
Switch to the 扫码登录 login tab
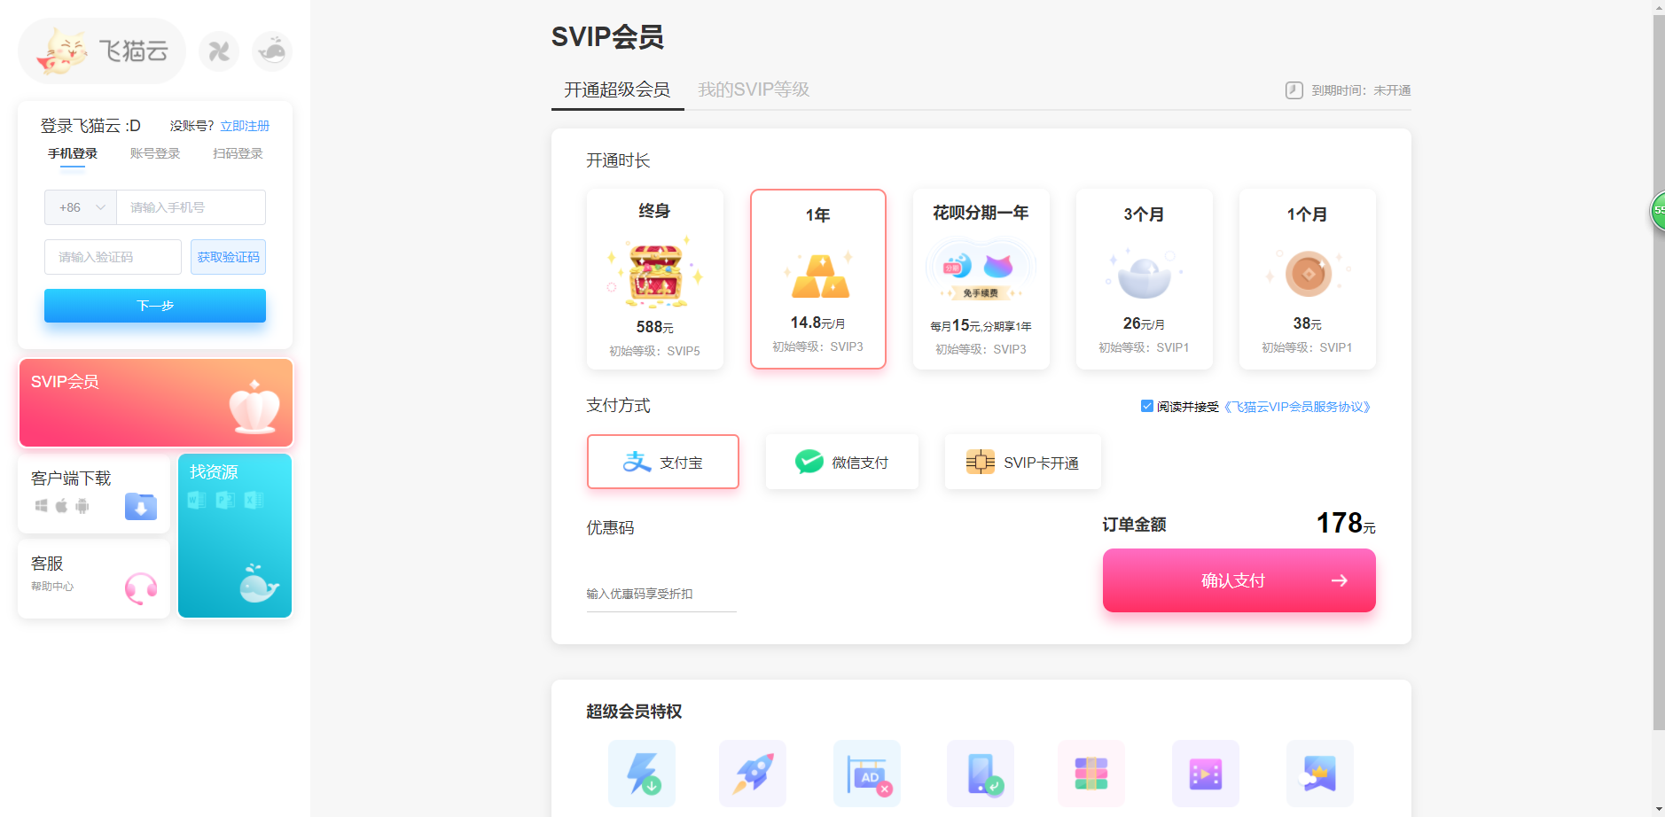pyautogui.click(x=237, y=152)
